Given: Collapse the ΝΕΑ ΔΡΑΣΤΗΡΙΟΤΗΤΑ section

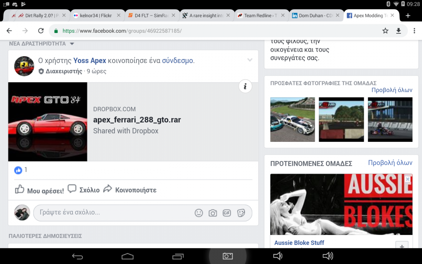Looking at the screenshot, I should point(72,43).
